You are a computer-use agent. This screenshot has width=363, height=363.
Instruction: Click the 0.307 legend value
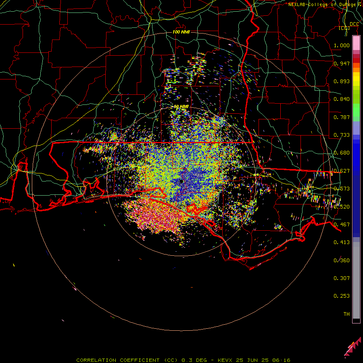pyautogui.click(x=342, y=278)
